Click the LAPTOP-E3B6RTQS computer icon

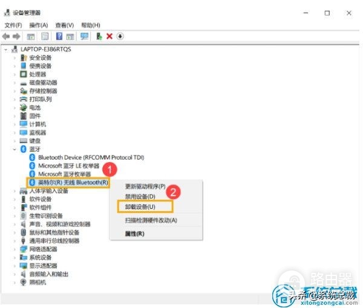15,49
